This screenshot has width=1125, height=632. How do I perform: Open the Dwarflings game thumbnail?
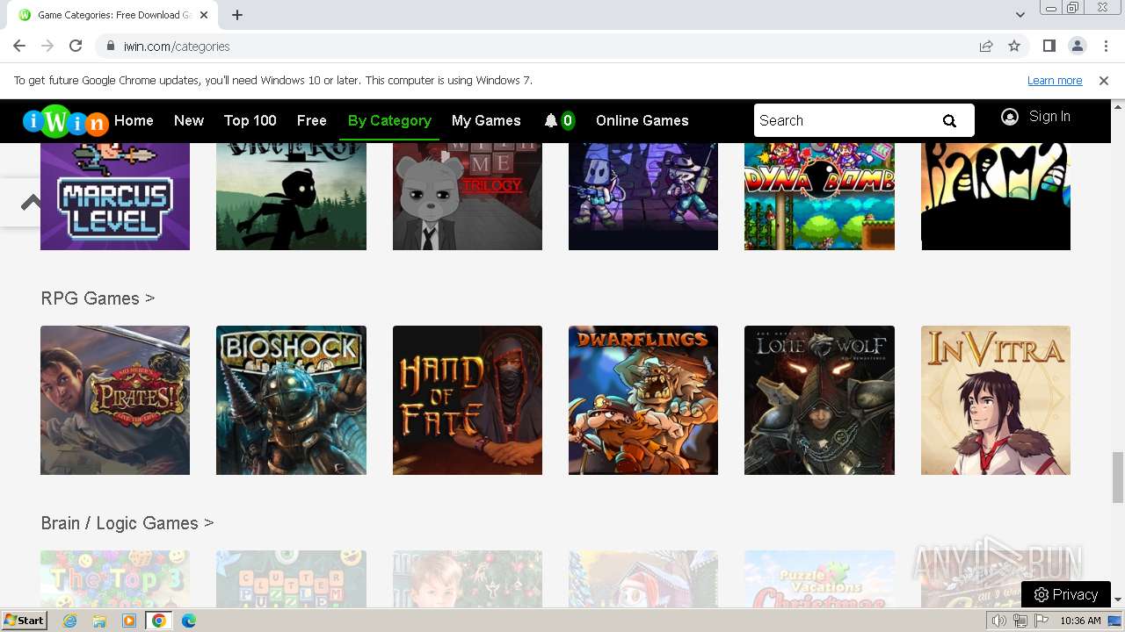tap(643, 400)
